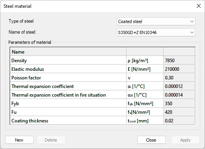Click the value 0.000014
The width and height of the screenshot is (205, 149).
coord(179,95)
